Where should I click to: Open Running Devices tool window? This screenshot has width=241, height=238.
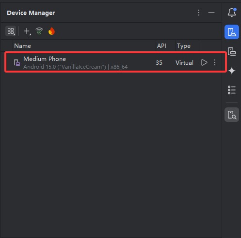pyautogui.click(x=232, y=52)
